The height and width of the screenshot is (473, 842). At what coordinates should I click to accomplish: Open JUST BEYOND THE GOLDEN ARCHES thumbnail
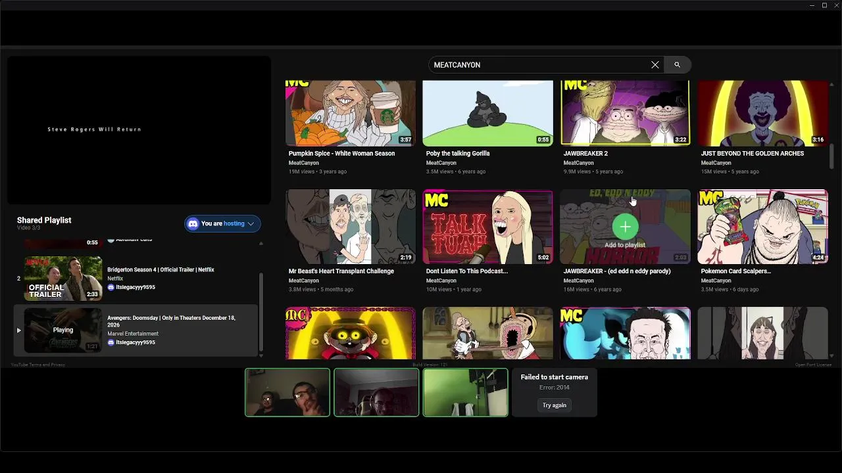tap(763, 113)
